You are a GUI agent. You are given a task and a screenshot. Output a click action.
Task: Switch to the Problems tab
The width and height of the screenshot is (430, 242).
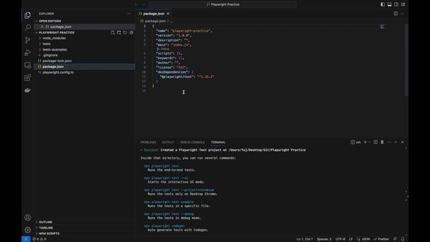click(x=148, y=142)
